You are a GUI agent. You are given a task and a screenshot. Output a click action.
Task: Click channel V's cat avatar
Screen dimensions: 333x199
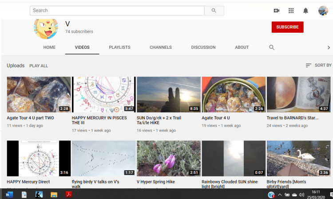(x=46, y=28)
